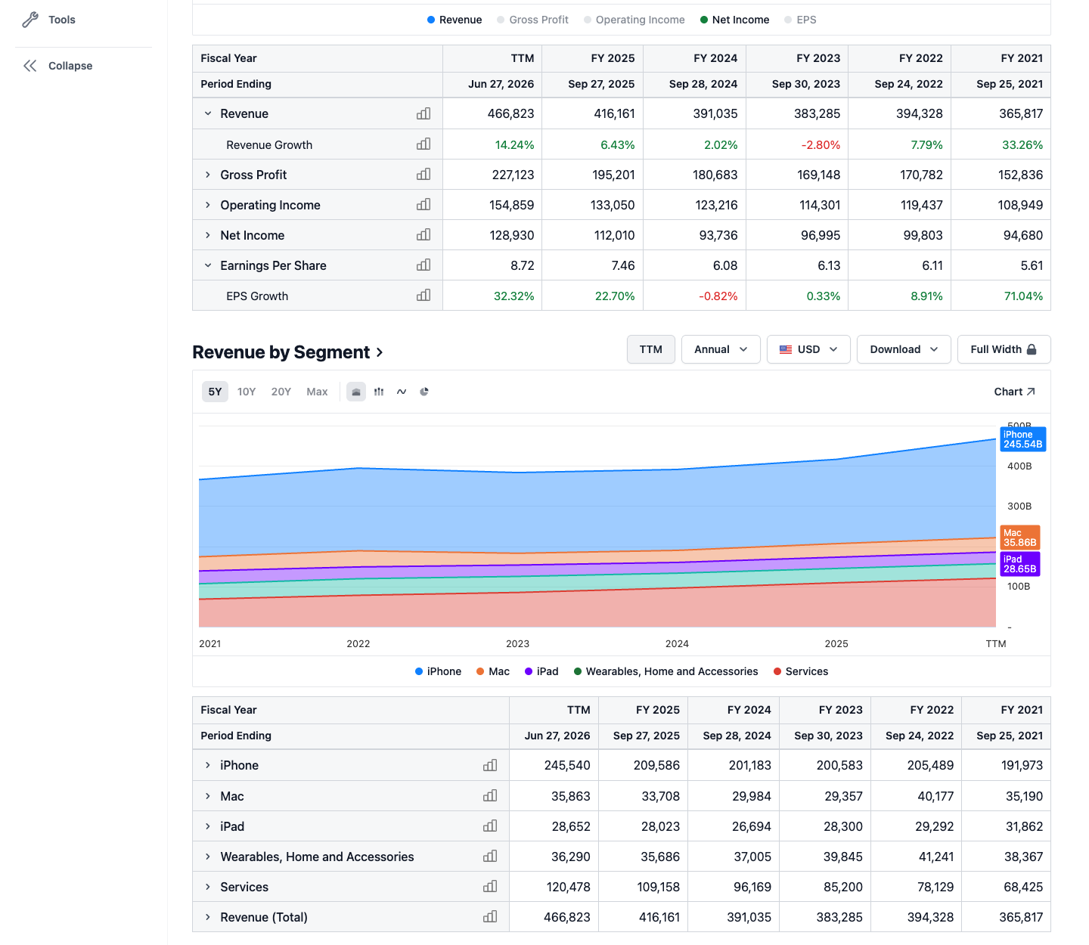Screen dimensions: 1089x945
Task: Toggle Mac series in segment legend
Action: (493, 671)
